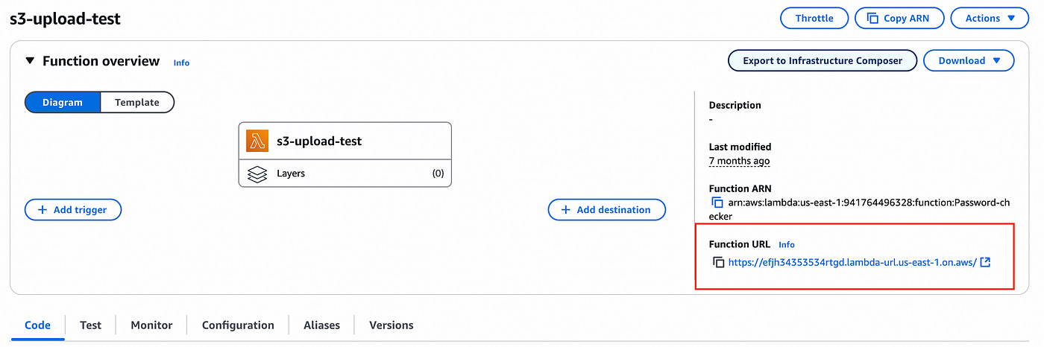
Task: Switch to Diagram view
Action: coord(63,102)
